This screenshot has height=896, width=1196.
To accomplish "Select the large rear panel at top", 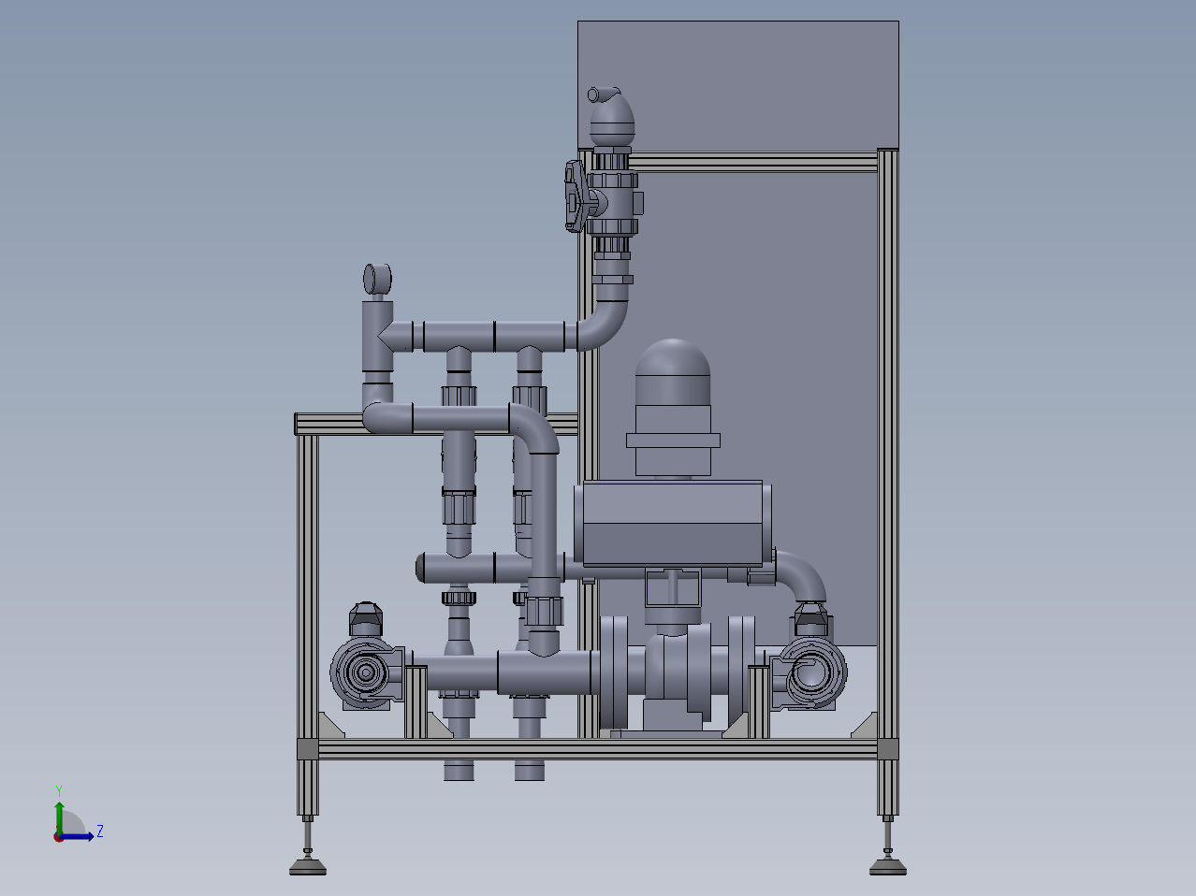I will (737, 85).
